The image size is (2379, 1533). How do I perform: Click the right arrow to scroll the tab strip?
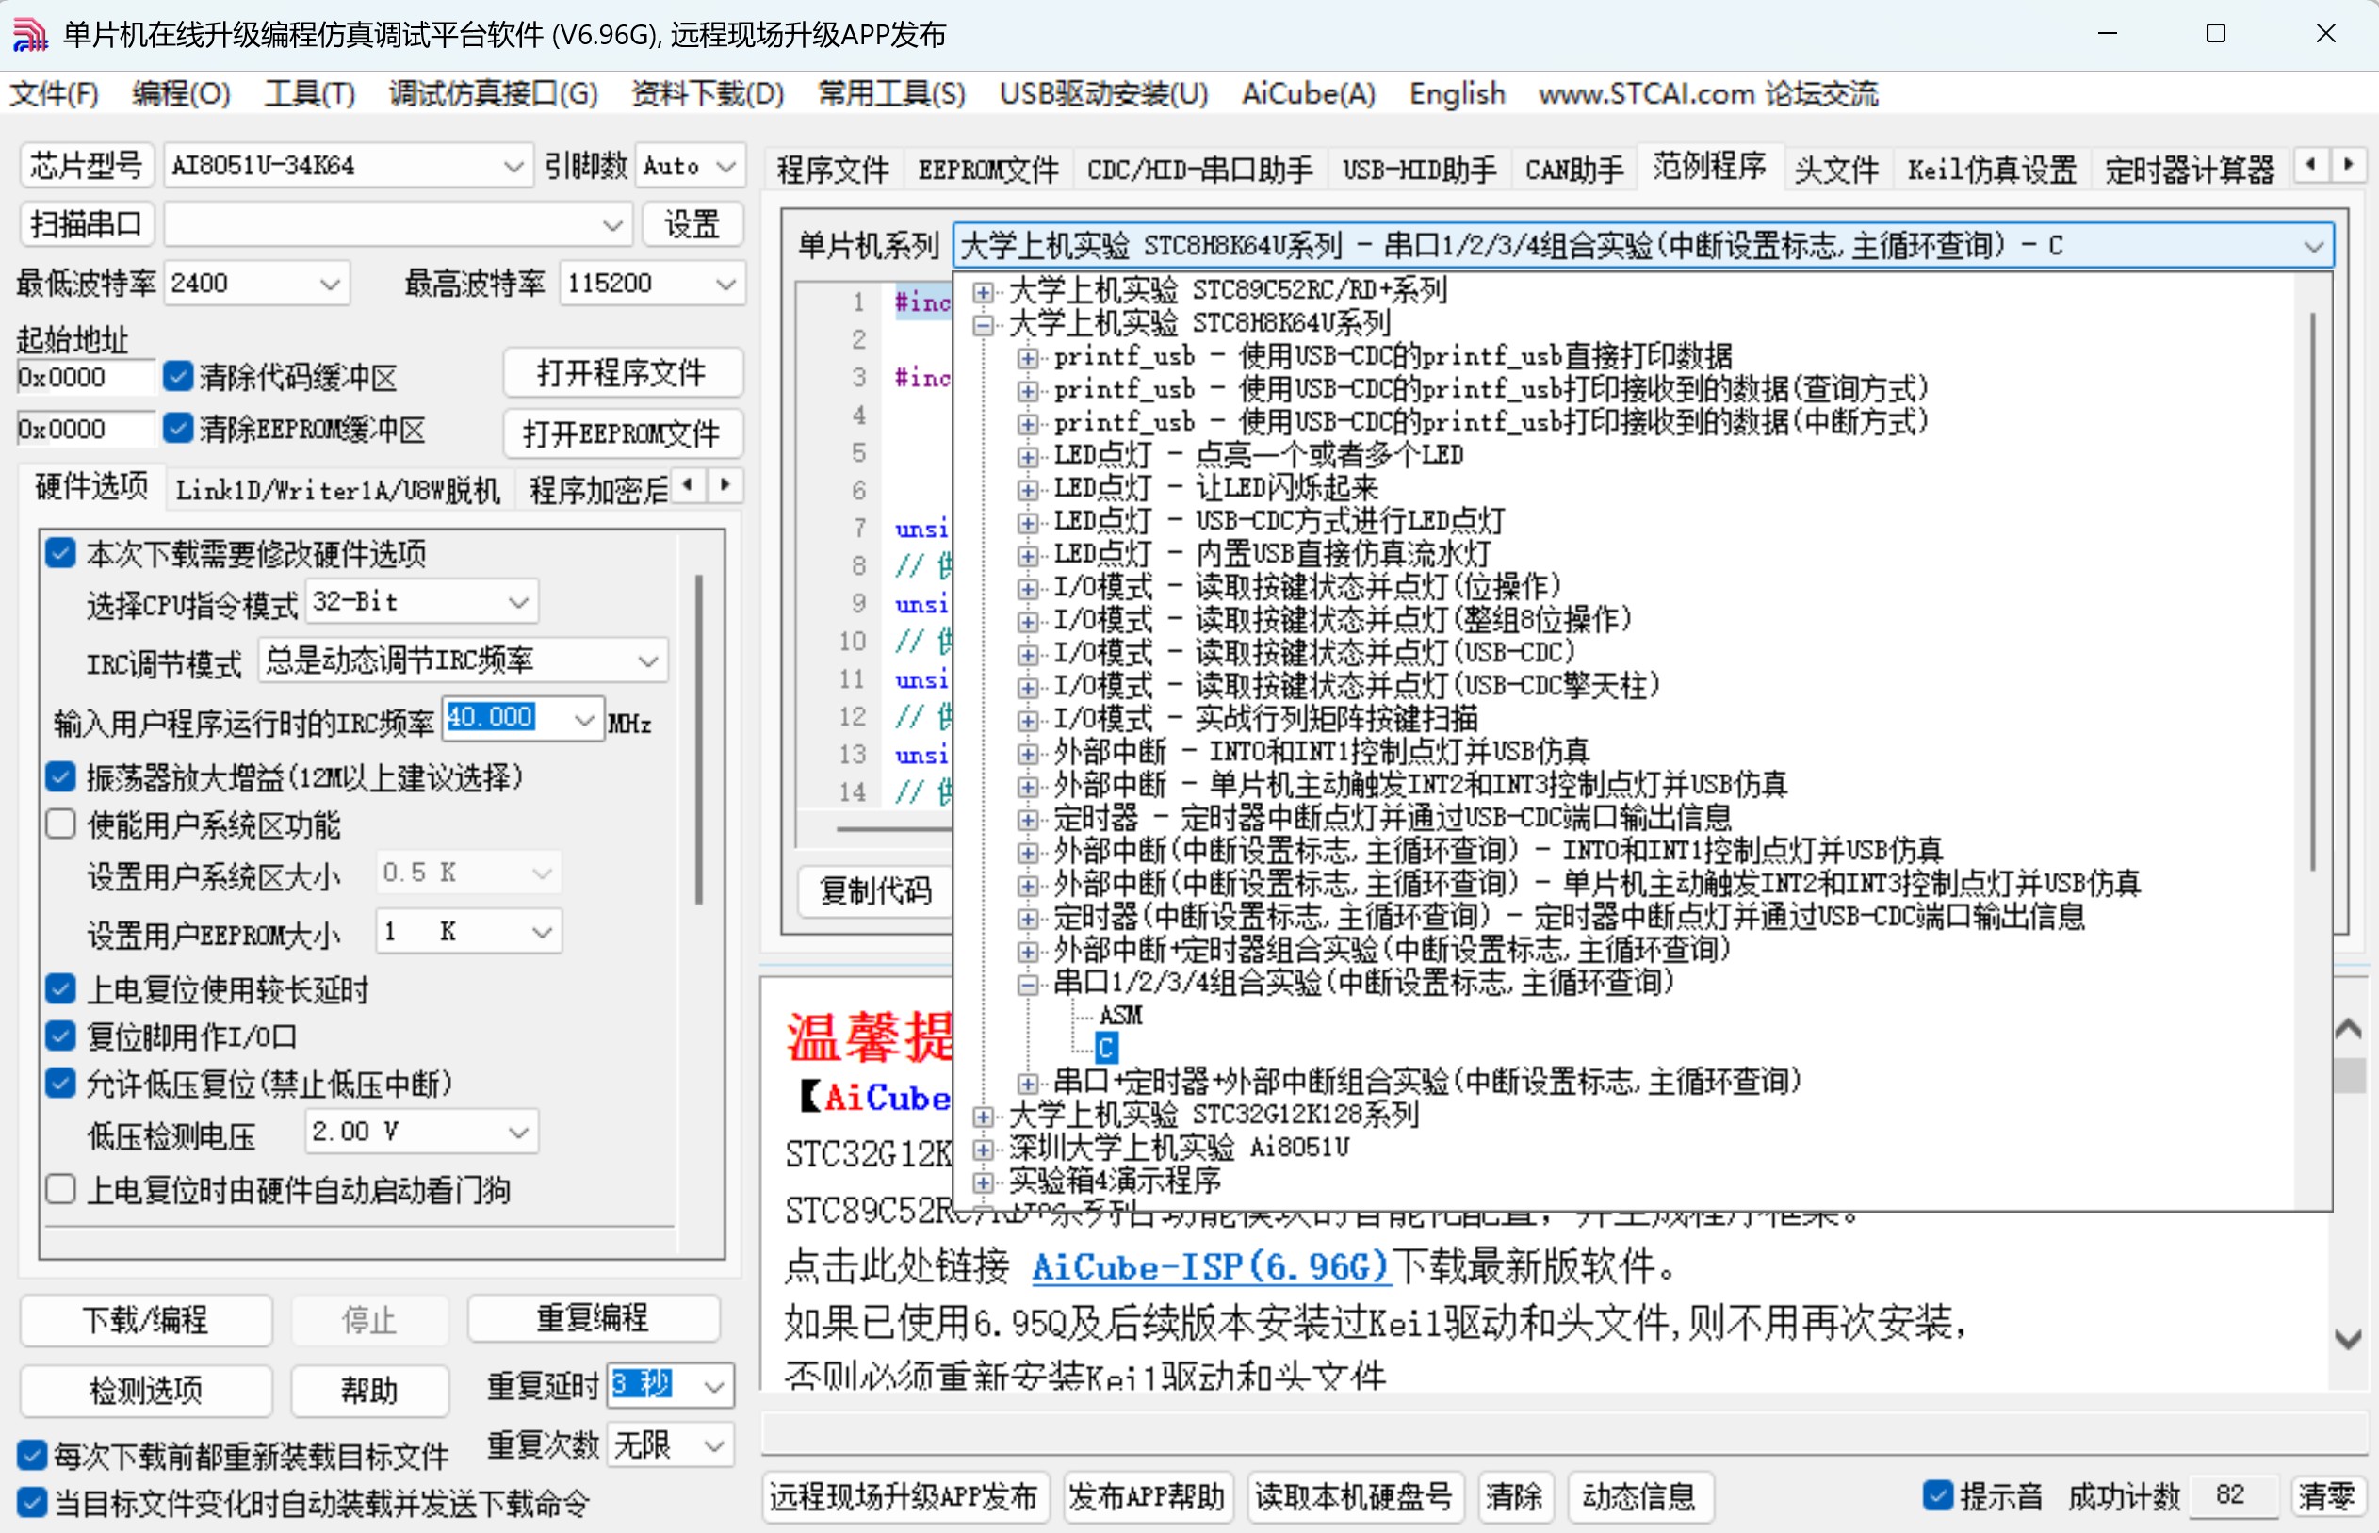(x=2349, y=164)
